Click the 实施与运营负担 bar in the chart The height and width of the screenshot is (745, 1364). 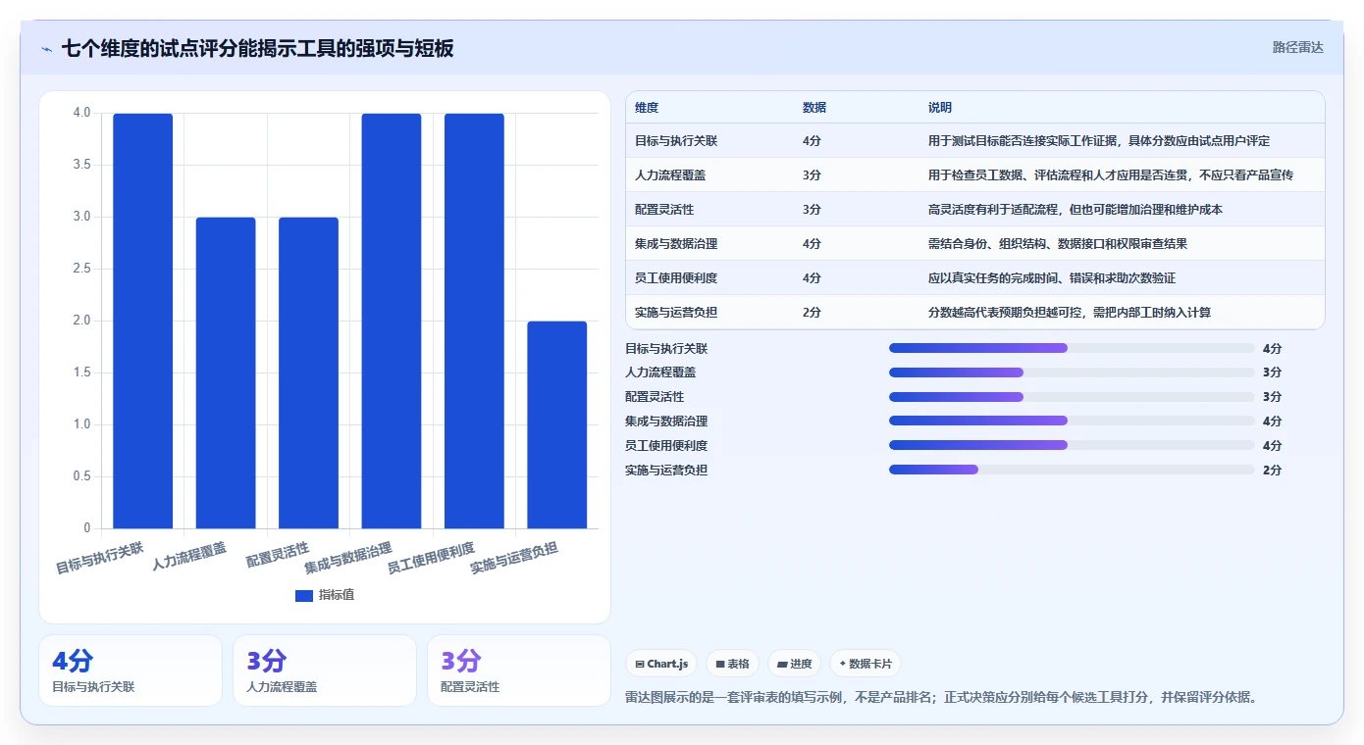click(557, 424)
